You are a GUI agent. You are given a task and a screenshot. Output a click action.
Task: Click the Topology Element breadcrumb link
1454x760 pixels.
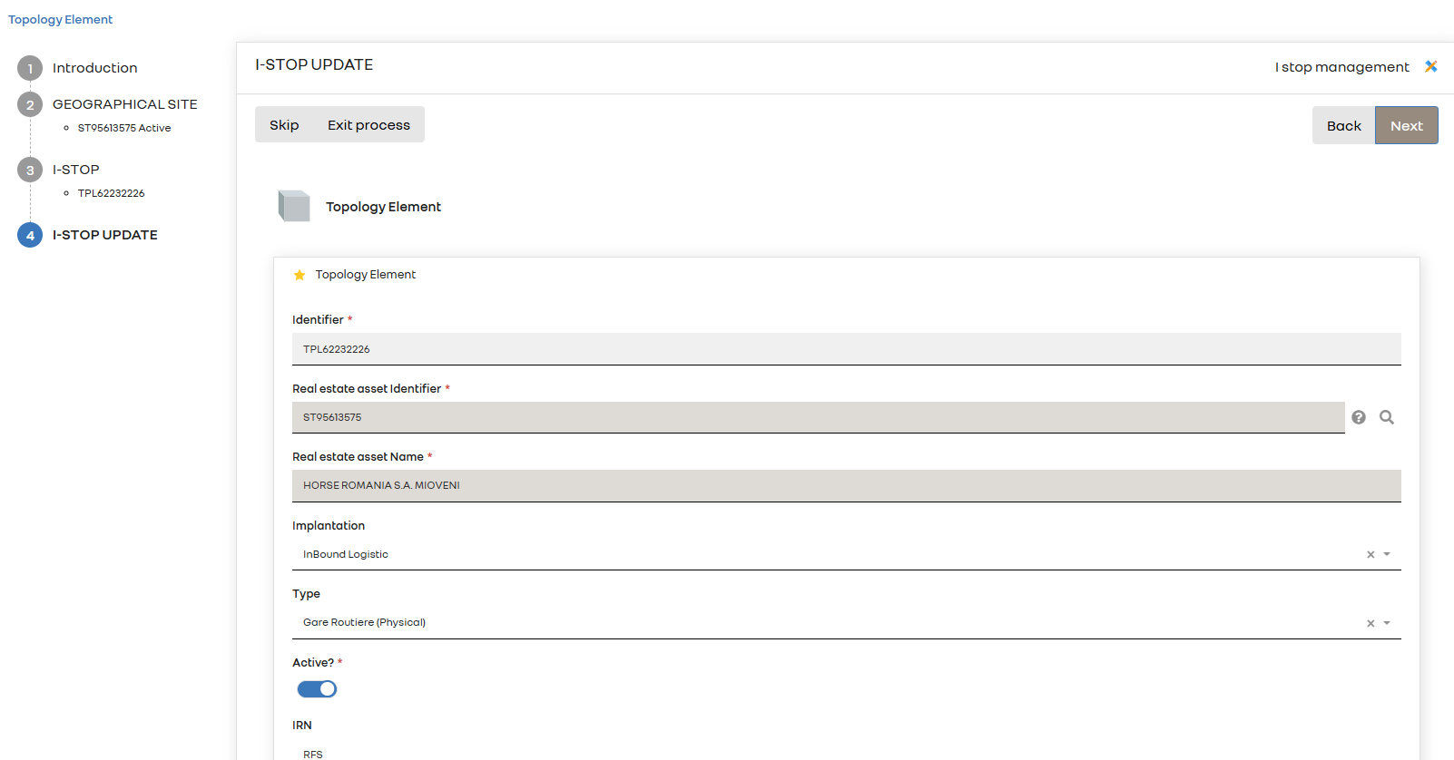61,19
